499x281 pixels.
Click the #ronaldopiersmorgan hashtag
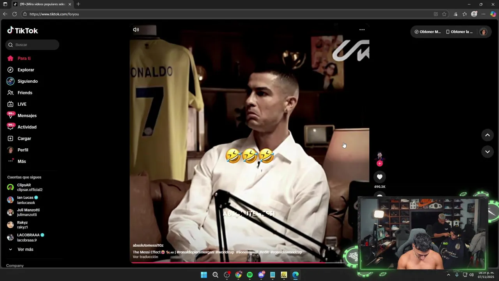point(195,252)
